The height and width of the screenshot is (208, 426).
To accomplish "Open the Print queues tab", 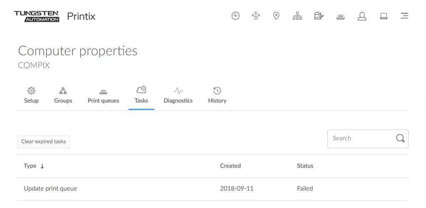I will (x=103, y=95).
